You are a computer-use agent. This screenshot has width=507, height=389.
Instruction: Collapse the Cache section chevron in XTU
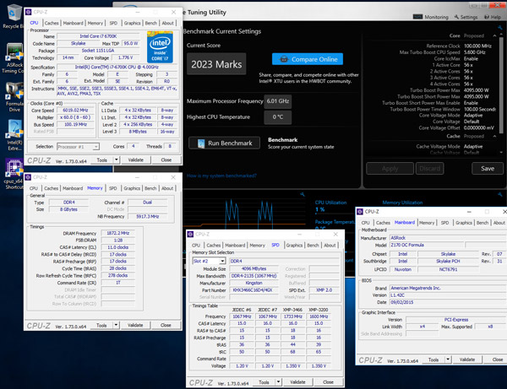tap(496, 134)
